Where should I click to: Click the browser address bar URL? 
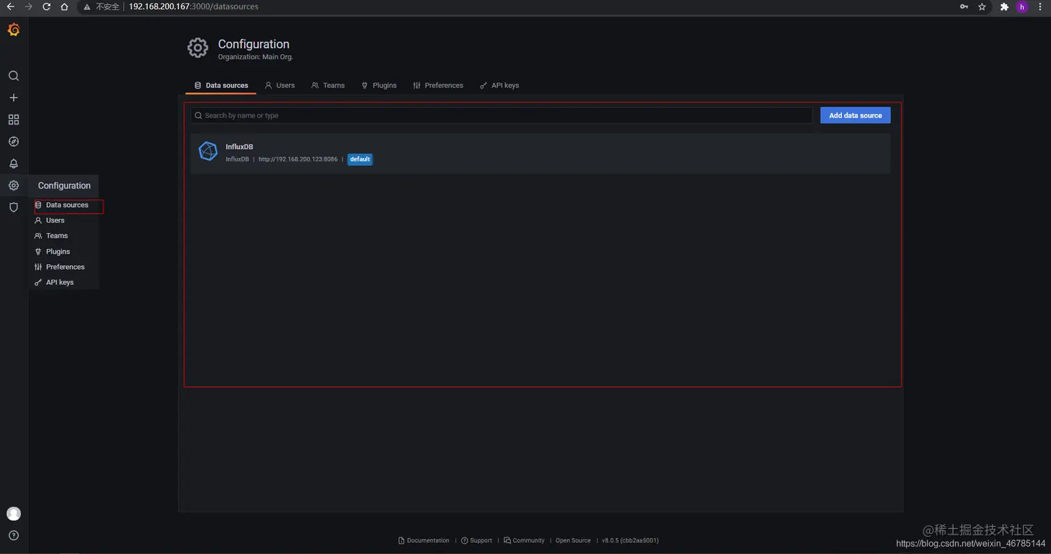click(193, 7)
